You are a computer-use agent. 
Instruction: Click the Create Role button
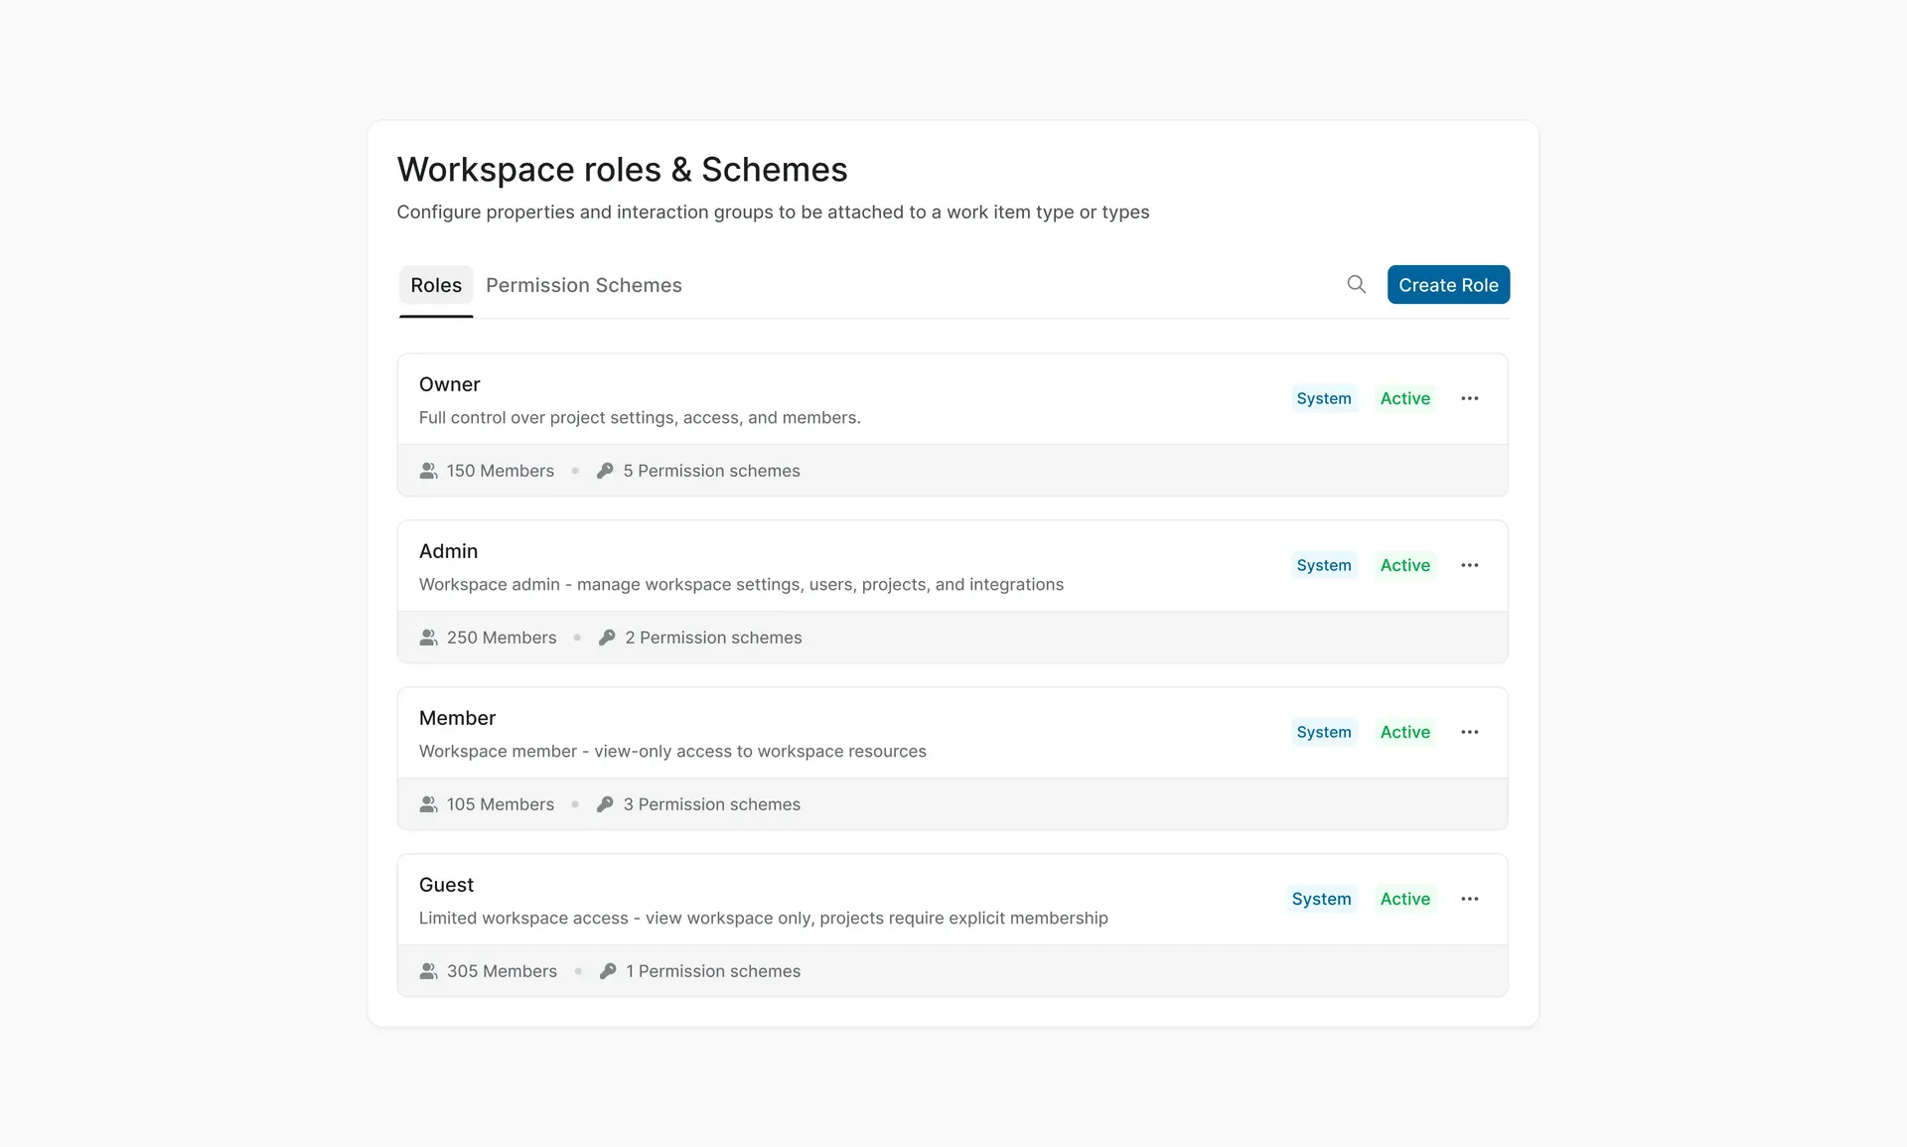pyautogui.click(x=1448, y=285)
